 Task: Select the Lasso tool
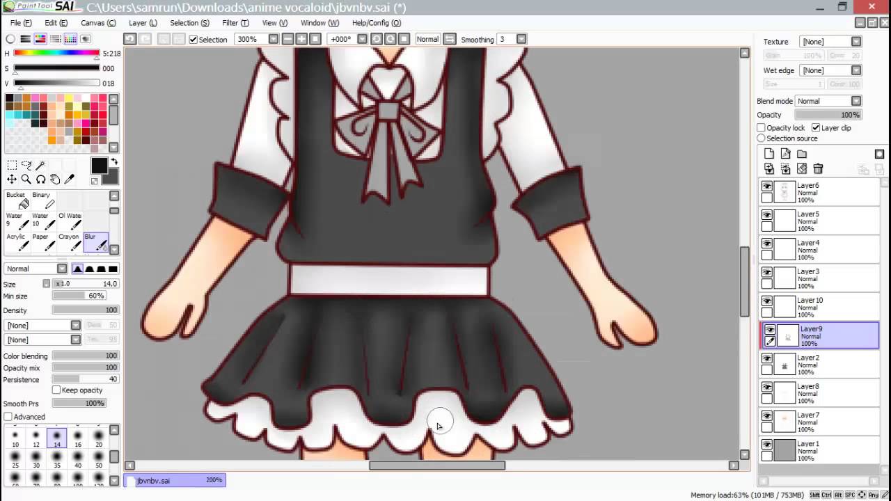pyautogui.click(x=26, y=165)
